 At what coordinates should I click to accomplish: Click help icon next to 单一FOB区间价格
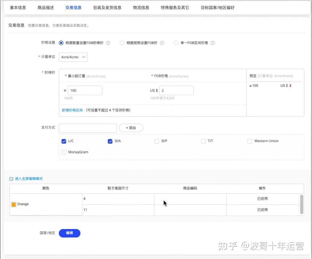[x=213, y=43]
